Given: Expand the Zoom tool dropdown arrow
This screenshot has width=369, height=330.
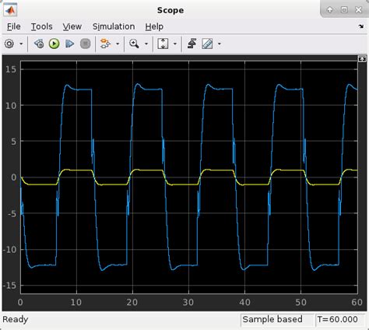Looking at the screenshot, I should pyautogui.click(x=146, y=44).
